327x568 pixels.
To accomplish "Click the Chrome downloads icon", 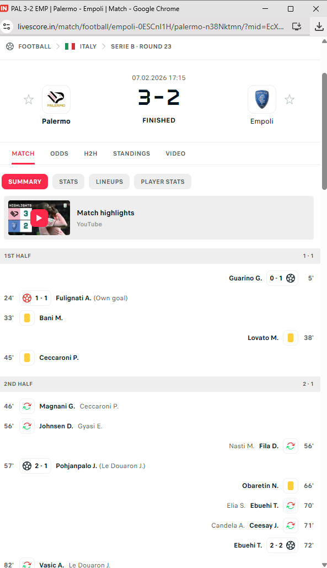I will click(x=319, y=26).
